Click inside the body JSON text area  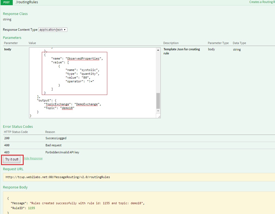point(93,83)
